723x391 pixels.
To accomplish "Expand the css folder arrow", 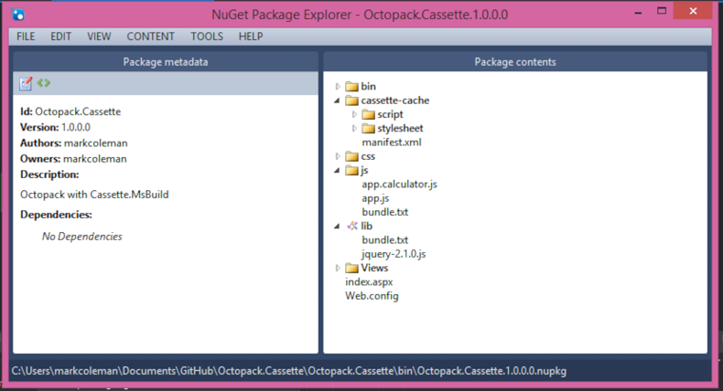I will coord(339,156).
